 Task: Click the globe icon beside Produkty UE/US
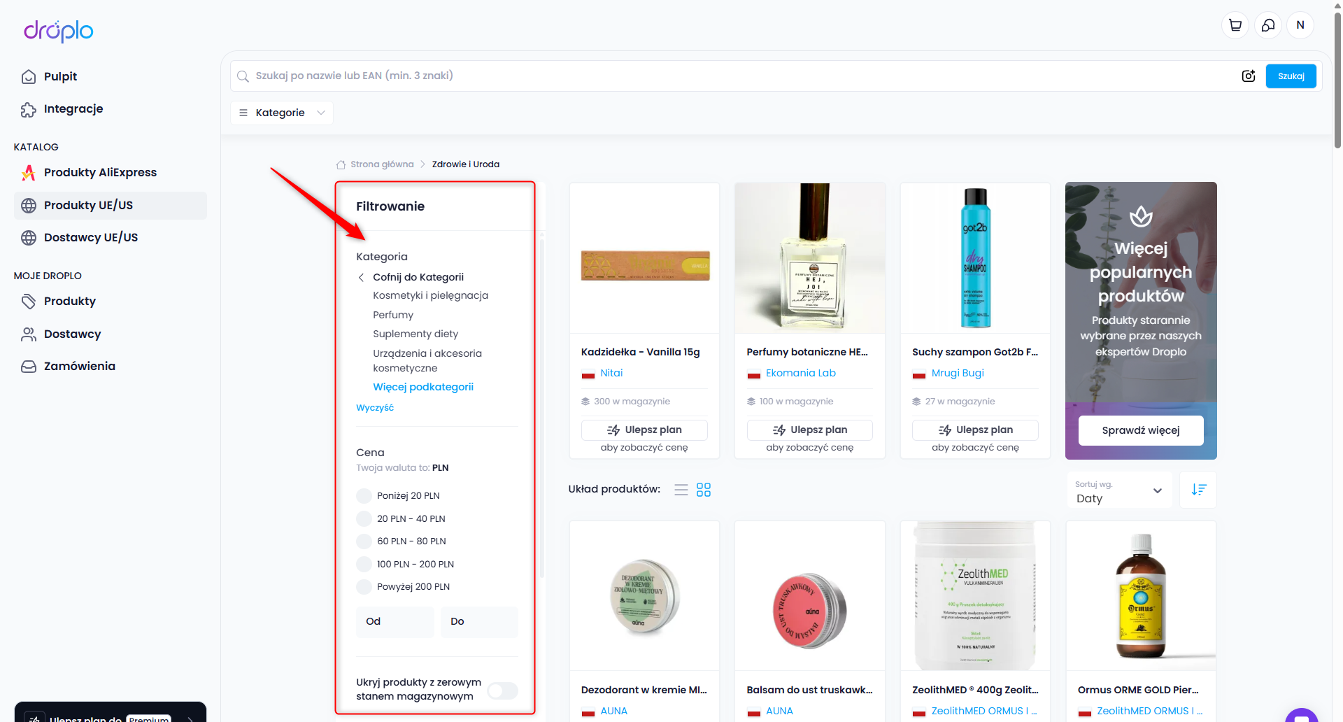click(x=29, y=206)
